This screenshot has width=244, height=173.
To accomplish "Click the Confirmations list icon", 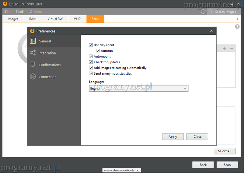I will coord(33,65).
